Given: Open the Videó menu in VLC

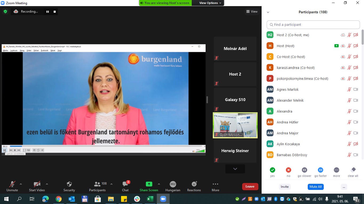Looking at the screenshot, I should [29, 50].
